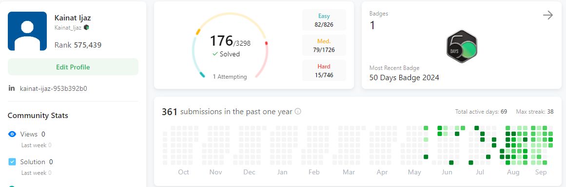Image resolution: width=566 pixels, height=187 pixels.
Task: Click the green checkmark next to Solved
Action: click(x=215, y=54)
